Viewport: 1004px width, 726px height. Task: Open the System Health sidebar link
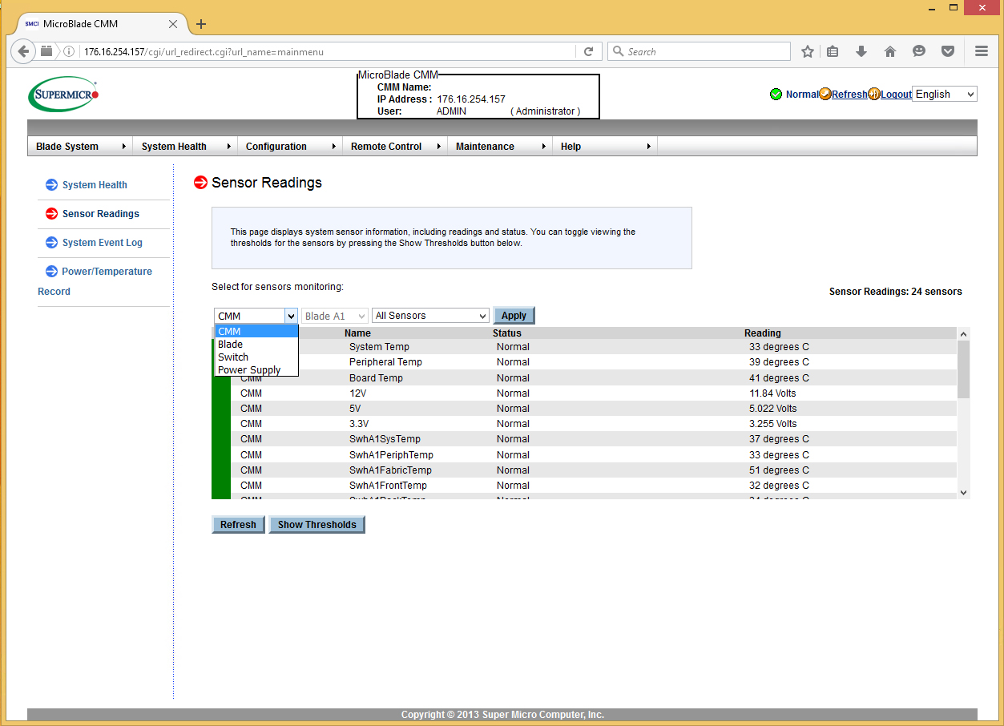click(x=95, y=185)
